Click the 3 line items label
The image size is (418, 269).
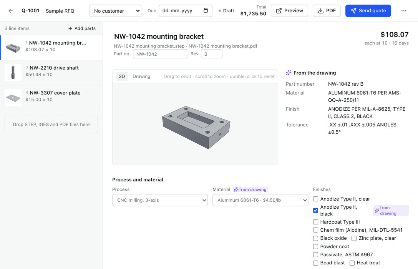point(17,28)
